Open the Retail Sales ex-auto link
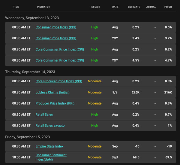 pyautogui.click(x=50, y=125)
